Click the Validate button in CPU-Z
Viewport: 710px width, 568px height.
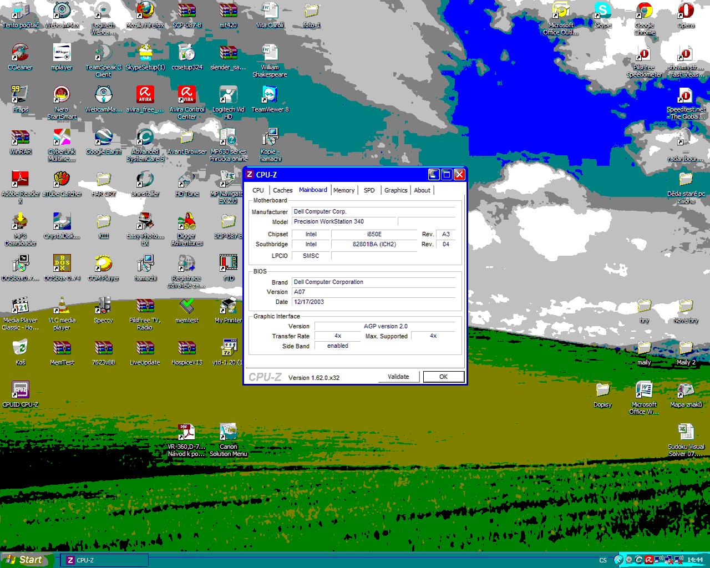pos(398,377)
